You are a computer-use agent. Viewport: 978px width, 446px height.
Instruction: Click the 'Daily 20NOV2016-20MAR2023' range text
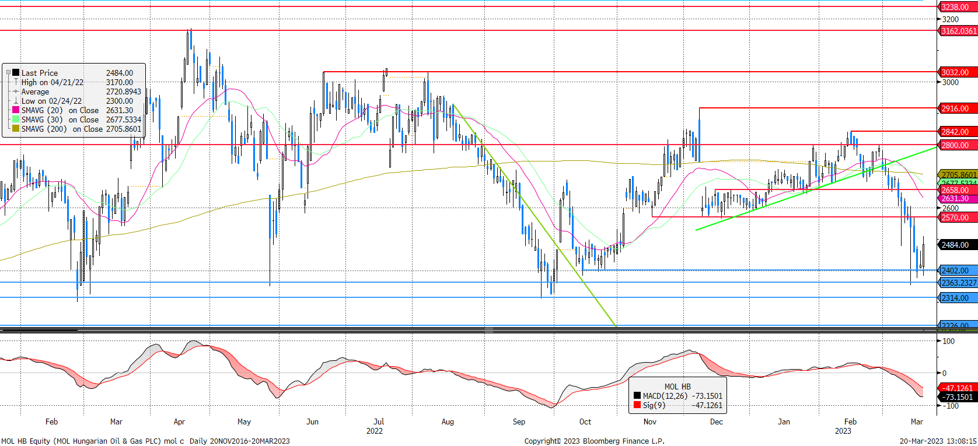point(240,441)
